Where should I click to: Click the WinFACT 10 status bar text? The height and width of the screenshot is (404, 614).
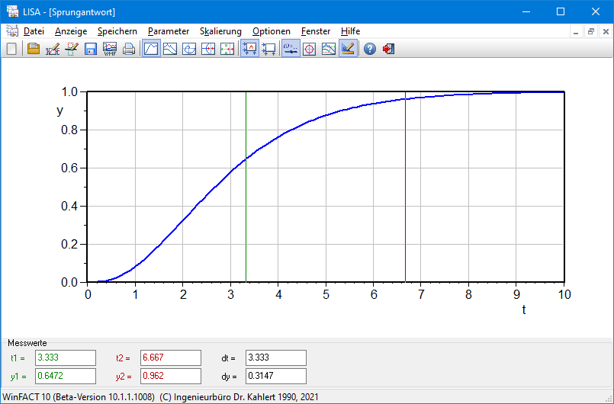160,397
